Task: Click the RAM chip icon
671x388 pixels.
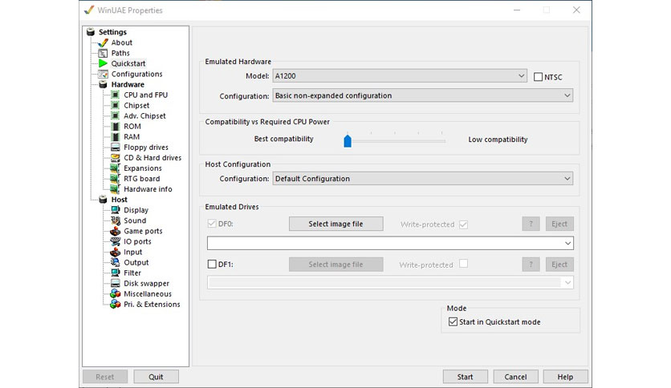Action: 115,137
